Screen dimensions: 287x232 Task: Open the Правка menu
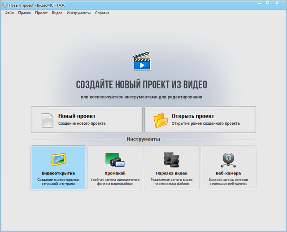pos(25,13)
